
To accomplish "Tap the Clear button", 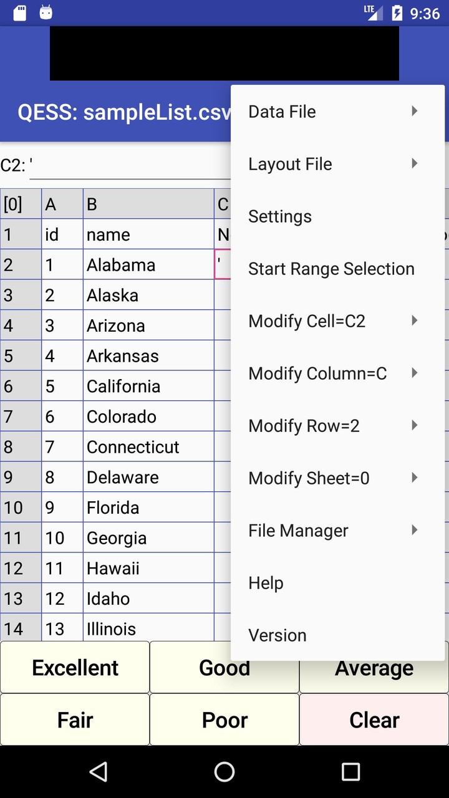I will pyautogui.click(x=374, y=720).
